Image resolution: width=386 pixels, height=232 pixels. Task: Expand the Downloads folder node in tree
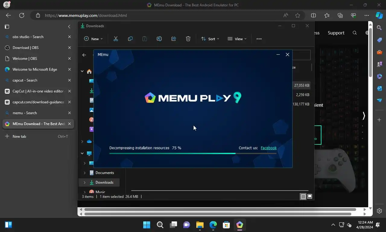pyautogui.click(x=84, y=182)
